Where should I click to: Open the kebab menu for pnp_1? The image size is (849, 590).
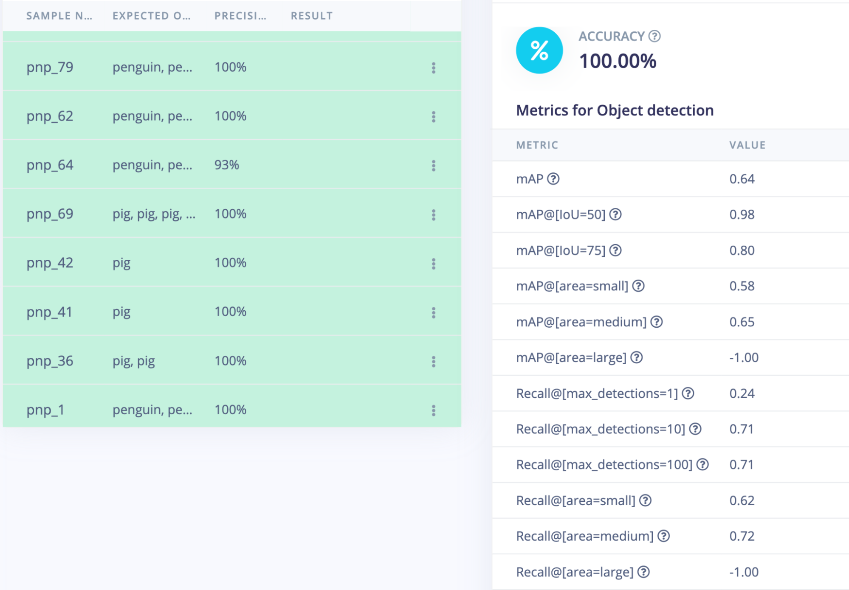coord(433,410)
